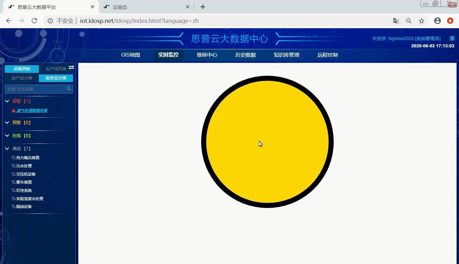This screenshot has width=459, height=264.
Task: Click the device status search input field
Action: coord(35,89)
